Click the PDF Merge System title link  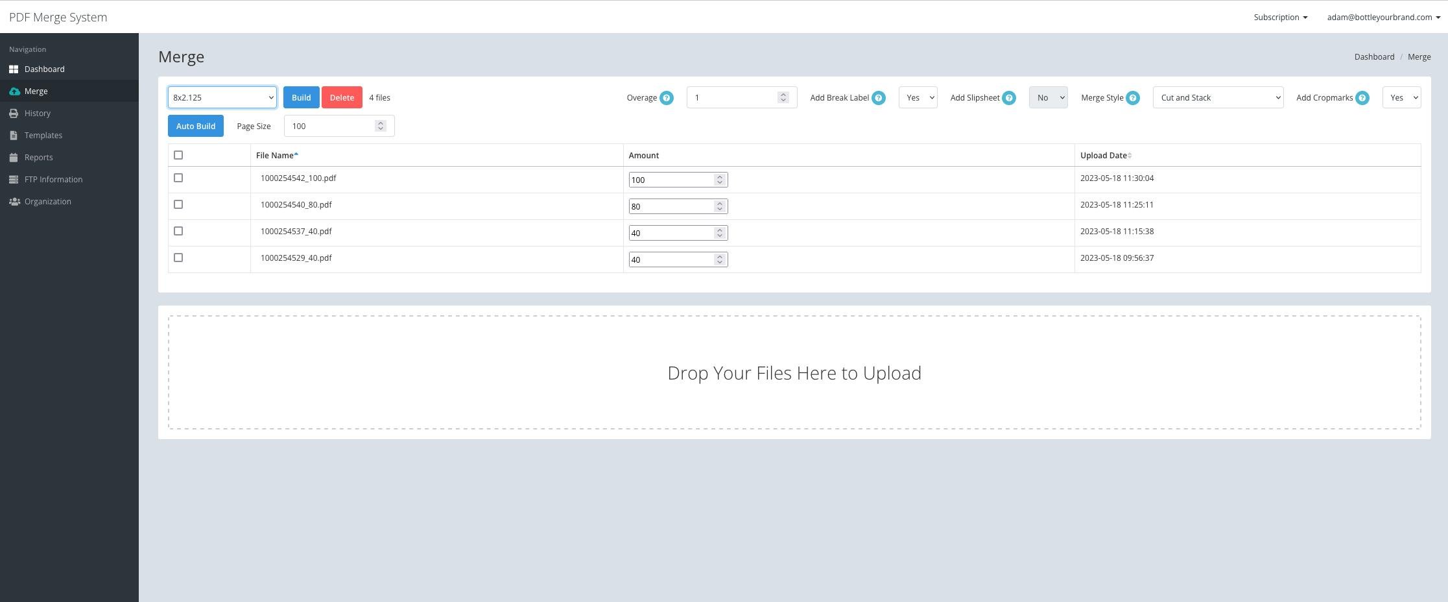(58, 18)
